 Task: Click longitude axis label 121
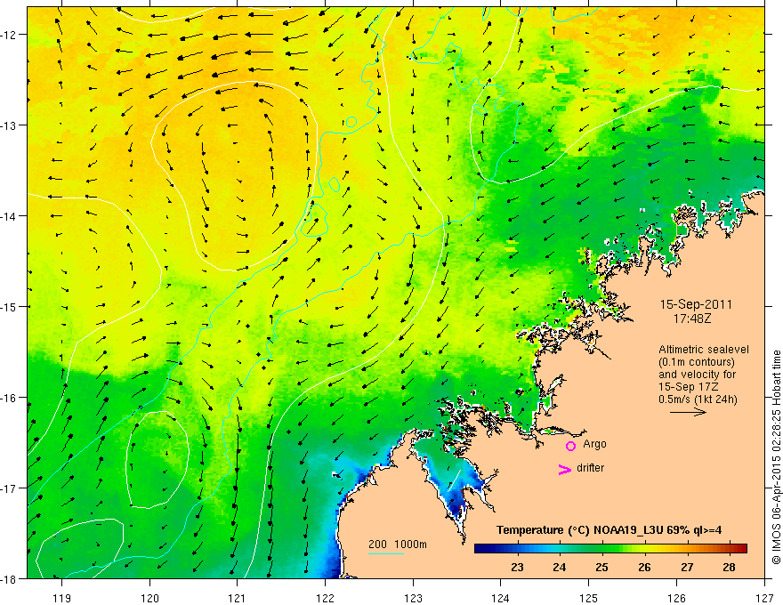(238, 598)
